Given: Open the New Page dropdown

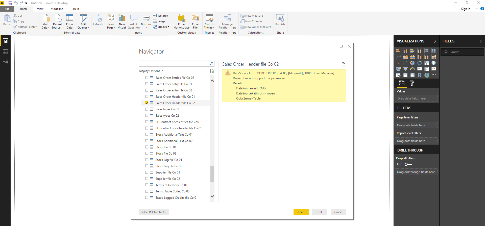Looking at the screenshot, I should (x=111, y=22).
